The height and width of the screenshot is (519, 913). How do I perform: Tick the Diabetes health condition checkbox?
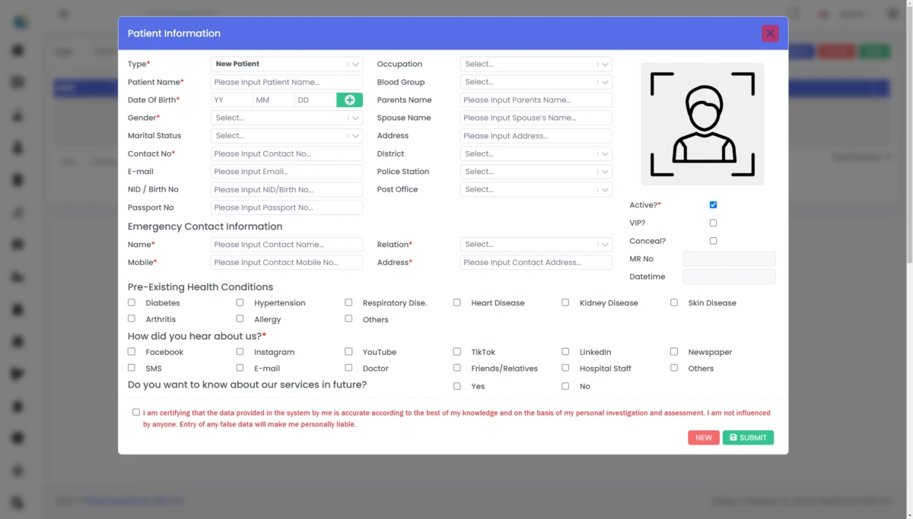(132, 302)
